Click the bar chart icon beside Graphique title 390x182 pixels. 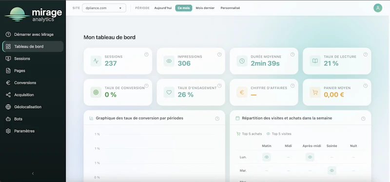tap(91, 118)
